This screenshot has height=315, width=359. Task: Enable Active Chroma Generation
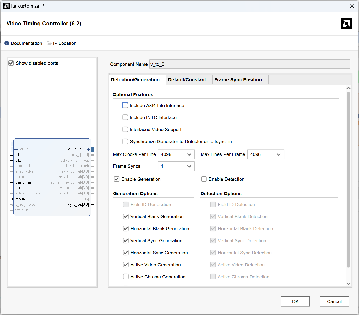tap(126, 277)
